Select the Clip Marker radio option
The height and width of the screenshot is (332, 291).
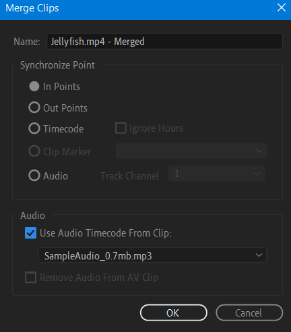[34, 151]
